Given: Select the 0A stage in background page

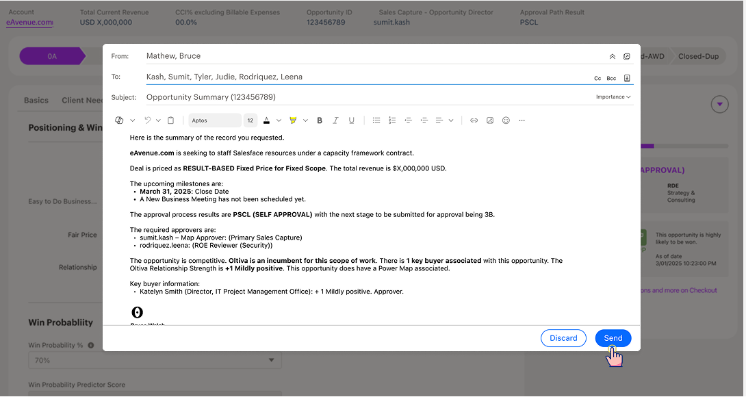Looking at the screenshot, I should coord(52,56).
